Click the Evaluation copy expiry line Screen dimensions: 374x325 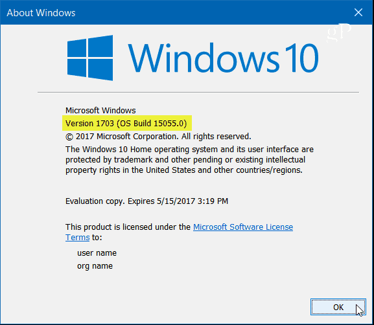pos(146,201)
